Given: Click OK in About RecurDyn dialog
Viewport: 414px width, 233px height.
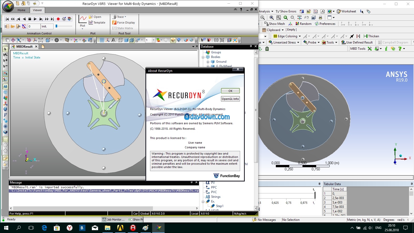Looking at the screenshot, I should (230, 91).
